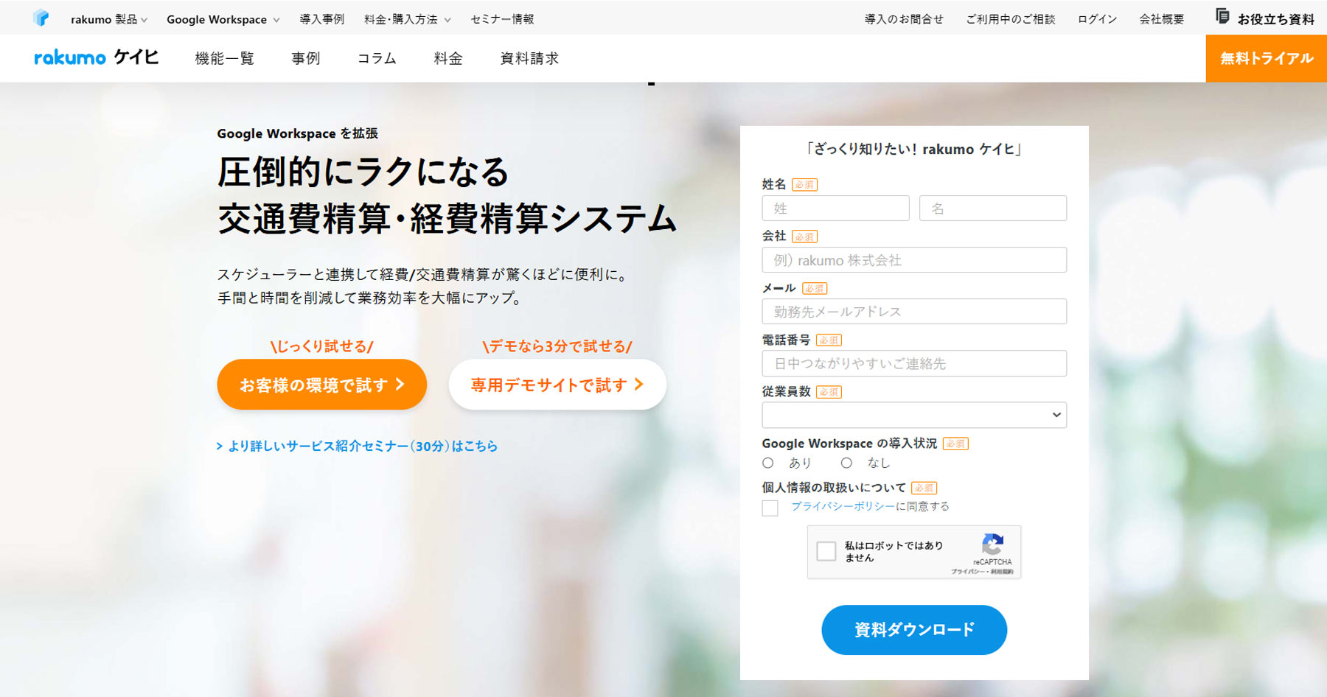Screen dimensions: 1327x697
Task: Click the お役立ち資料 link text
Action: [x=1276, y=19]
